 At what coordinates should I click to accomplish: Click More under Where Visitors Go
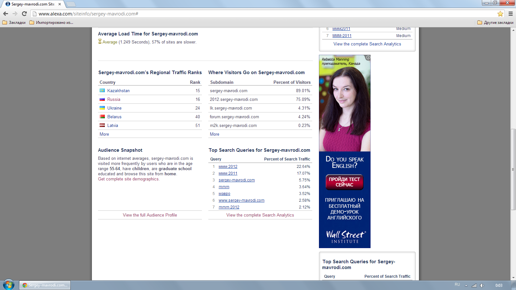point(214,134)
